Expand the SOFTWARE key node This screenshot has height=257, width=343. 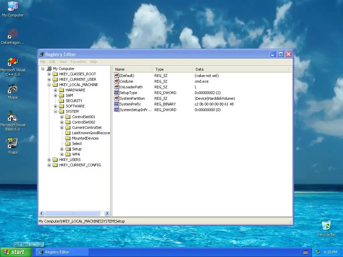[x=55, y=106]
